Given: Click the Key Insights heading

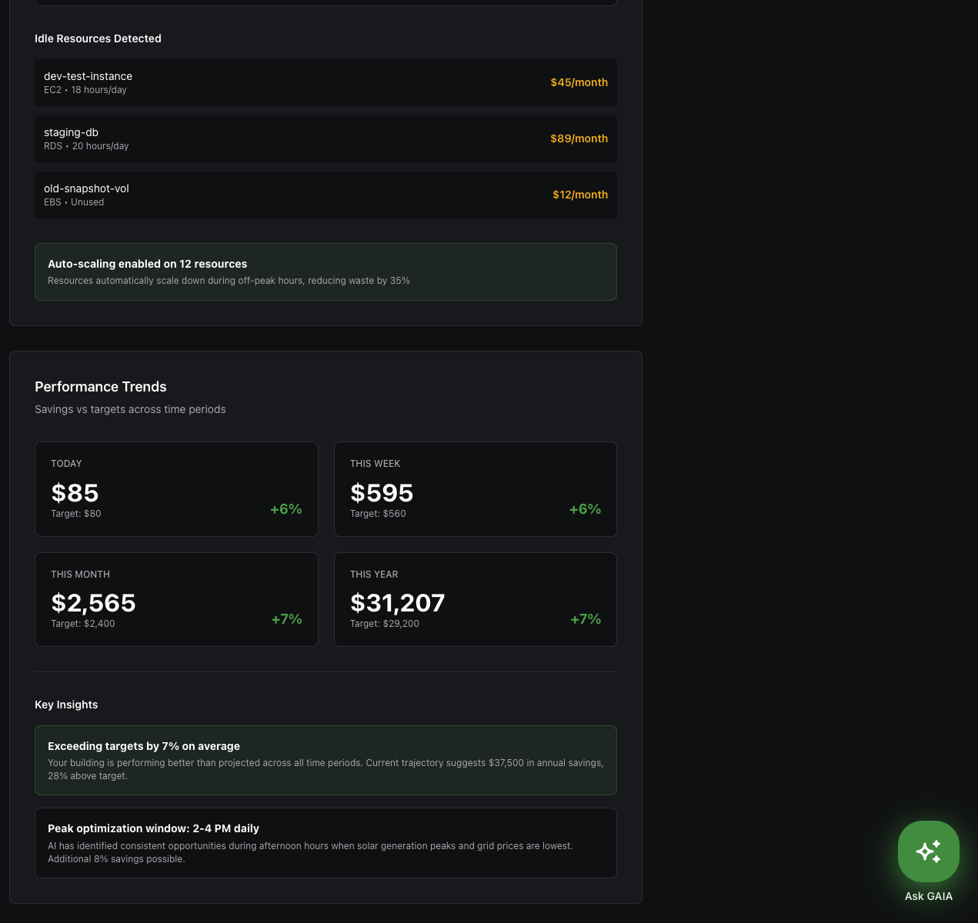Looking at the screenshot, I should click(66, 705).
